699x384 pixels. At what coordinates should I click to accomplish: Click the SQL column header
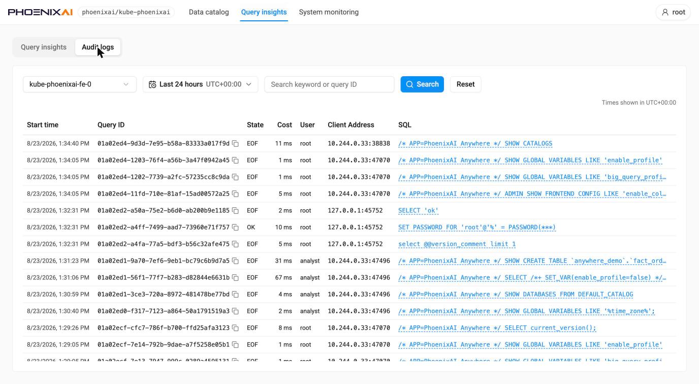click(405, 125)
